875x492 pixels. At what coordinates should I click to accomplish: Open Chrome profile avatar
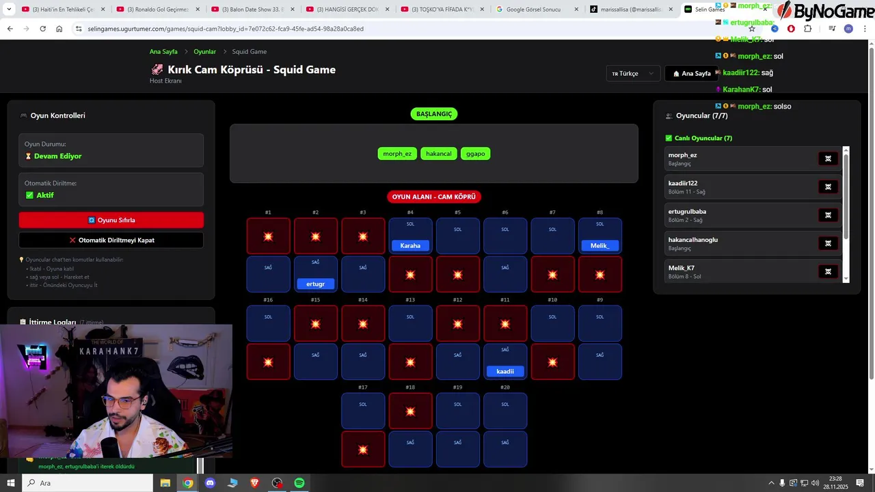tap(848, 29)
